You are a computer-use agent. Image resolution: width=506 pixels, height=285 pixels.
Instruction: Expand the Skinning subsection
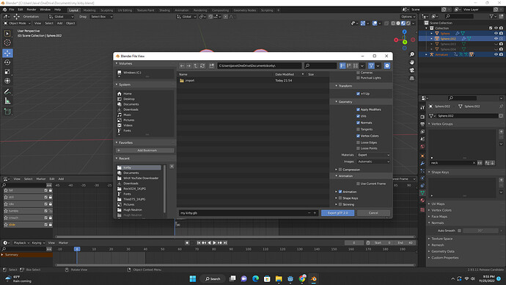[336, 204]
